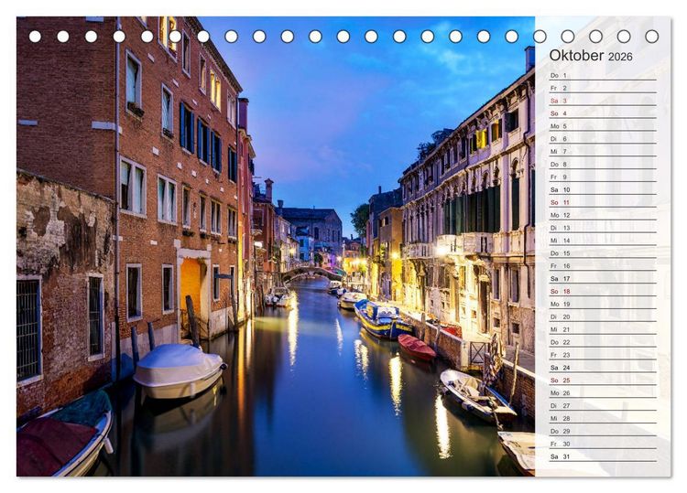Screen dimensions: 687x493
Task: Select the date row Do 22
Action: pyautogui.click(x=603, y=342)
